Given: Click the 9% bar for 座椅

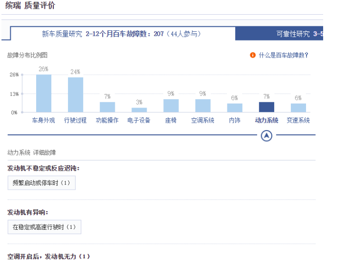Looking at the screenshot, I should pyautogui.click(x=171, y=106).
